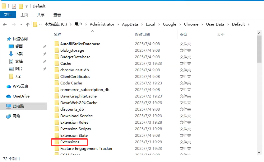Open the 图片 pictures quick access item
This screenshot has width=264, height=162.
[19, 69]
